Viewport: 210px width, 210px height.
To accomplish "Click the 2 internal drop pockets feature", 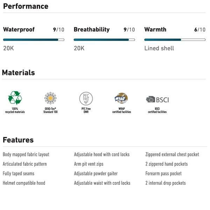I will coord(166,183).
